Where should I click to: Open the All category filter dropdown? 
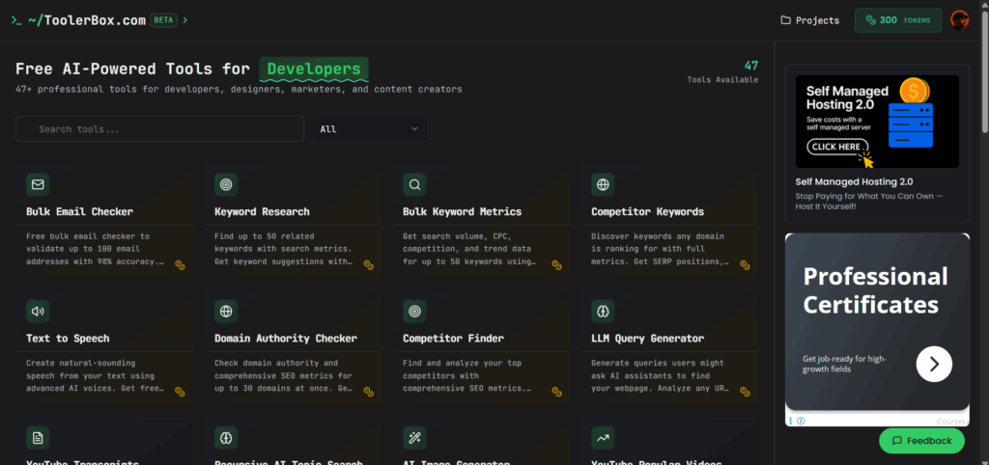point(368,129)
